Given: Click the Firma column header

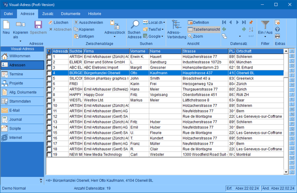Looking at the screenshot, I should click(106, 51).
